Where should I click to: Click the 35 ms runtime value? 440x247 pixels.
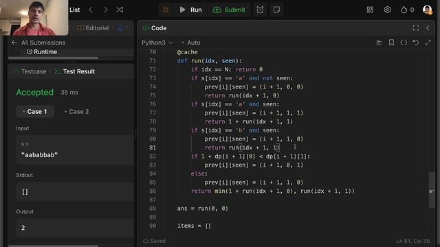(69, 93)
